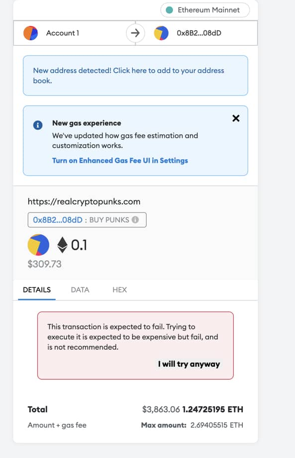
Task: Click info icon next to BUY PUNKS
Action: pyautogui.click(x=135, y=220)
